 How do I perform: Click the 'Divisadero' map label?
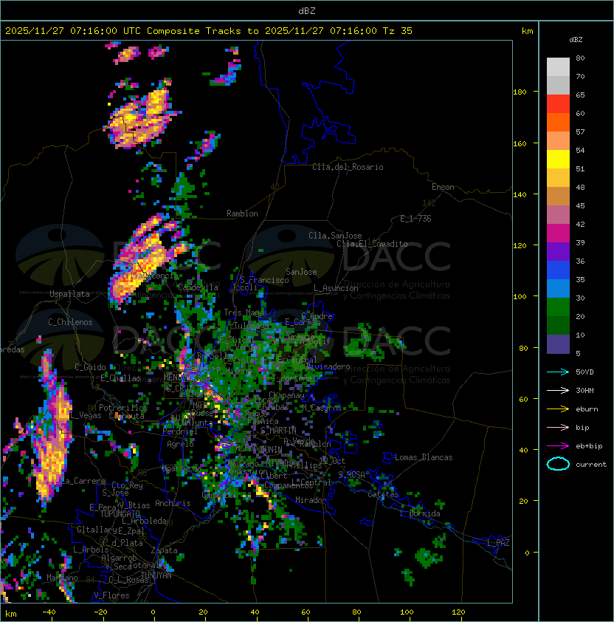click(x=328, y=366)
